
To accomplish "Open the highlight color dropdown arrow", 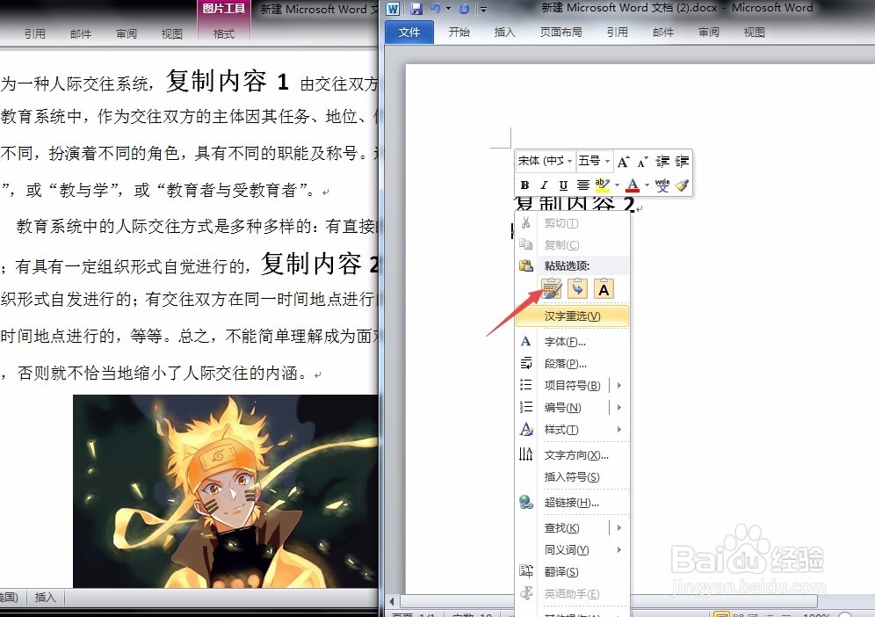I will [618, 185].
